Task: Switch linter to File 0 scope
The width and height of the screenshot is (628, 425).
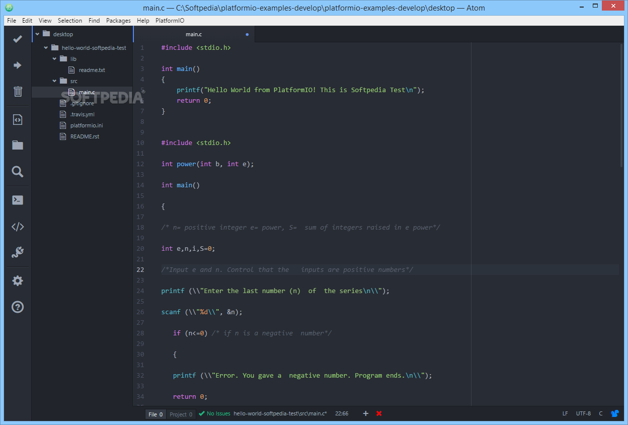Action: pyautogui.click(x=155, y=414)
